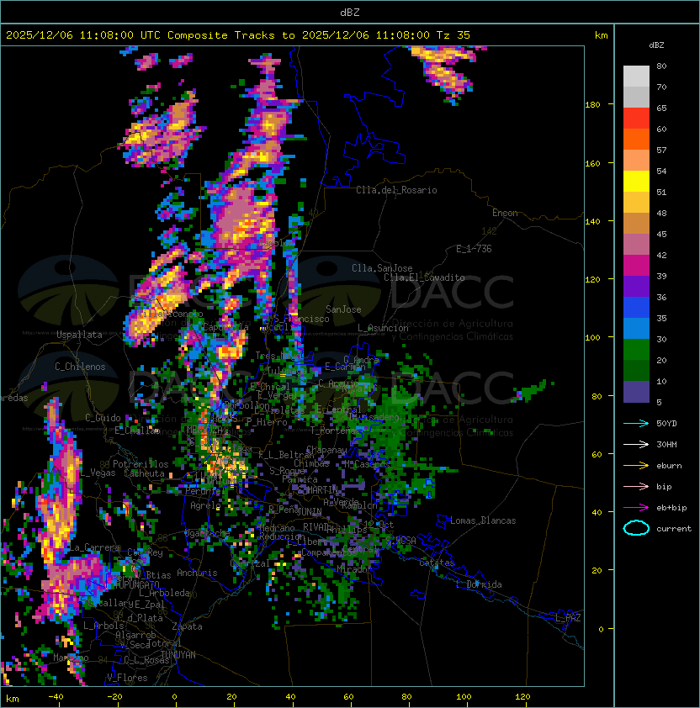Select the light gray 80 dBZ swatch

tap(636, 76)
